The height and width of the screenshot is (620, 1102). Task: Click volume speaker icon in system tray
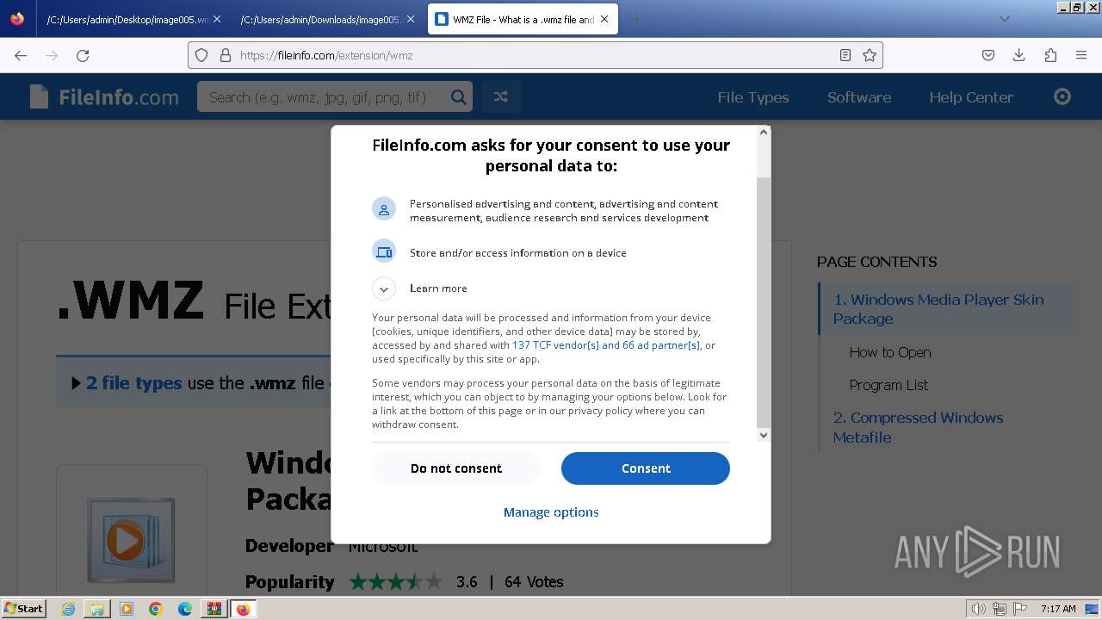(979, 609)
